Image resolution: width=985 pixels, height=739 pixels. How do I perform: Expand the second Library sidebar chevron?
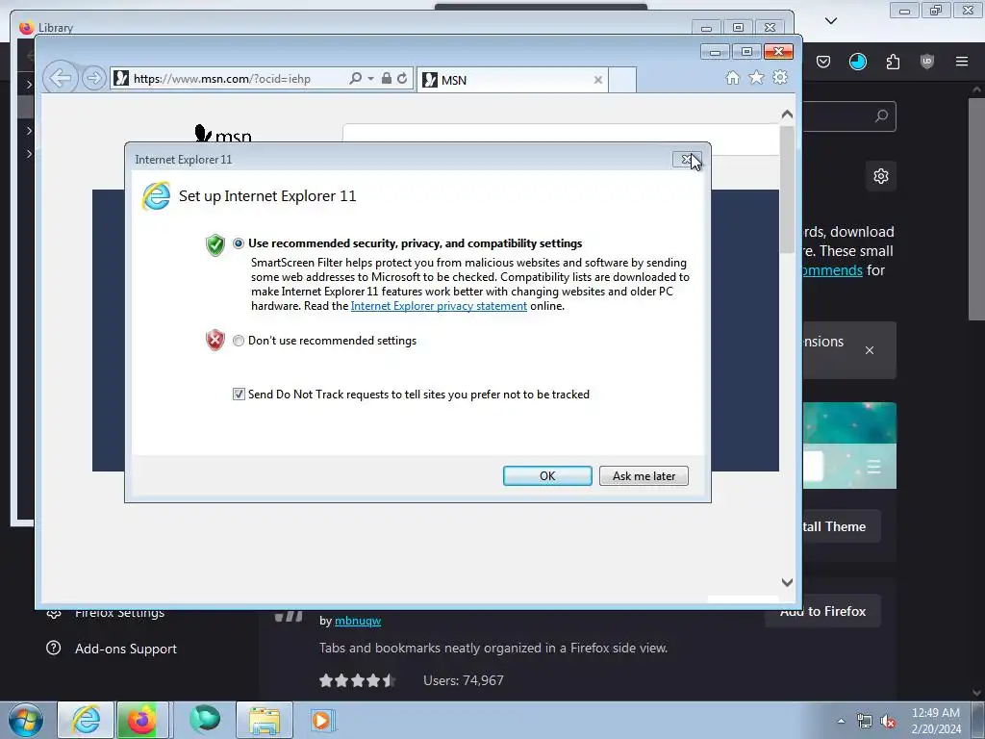click(29, 131)
